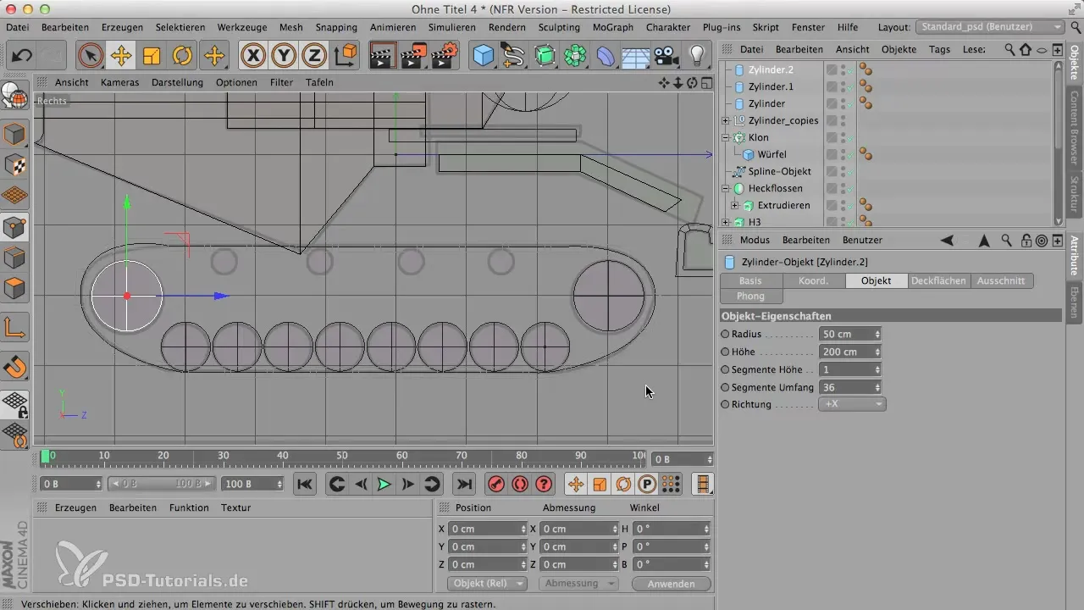Open the Sculpting menu

pyautogui.click(x=559, y=27)
